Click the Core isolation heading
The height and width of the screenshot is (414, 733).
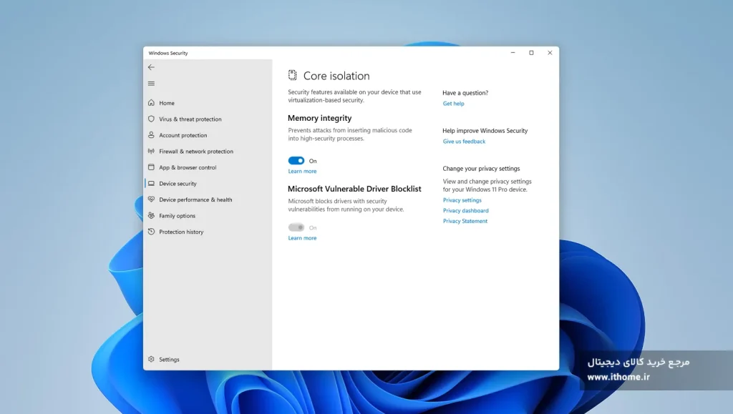coord(336,76)
